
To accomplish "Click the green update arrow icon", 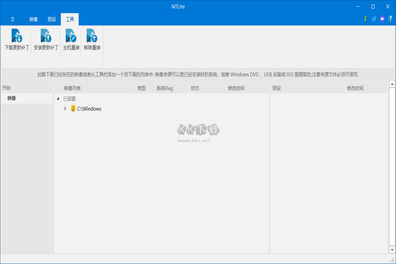I will [x=365, y=18].
